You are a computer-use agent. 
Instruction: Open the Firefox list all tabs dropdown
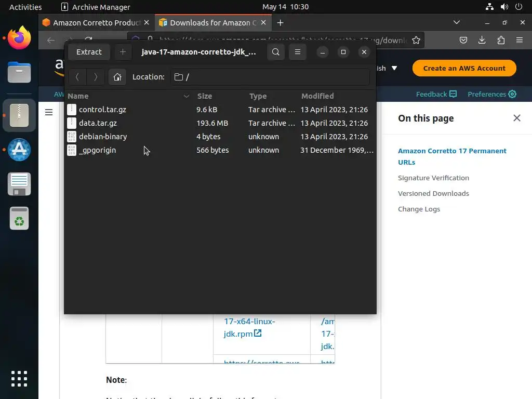[x=457, y=22]
